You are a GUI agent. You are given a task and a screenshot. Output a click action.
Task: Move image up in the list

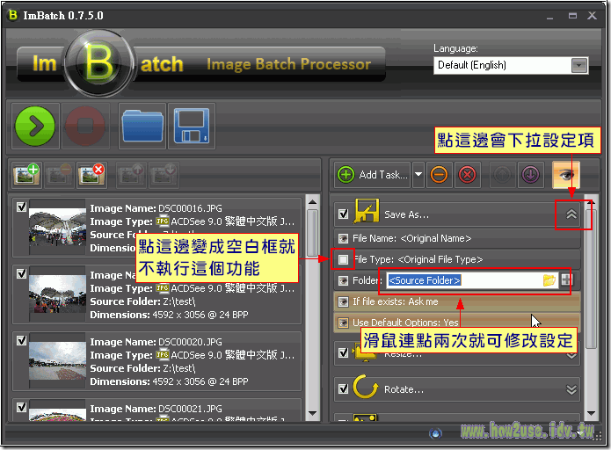point(131,175)
